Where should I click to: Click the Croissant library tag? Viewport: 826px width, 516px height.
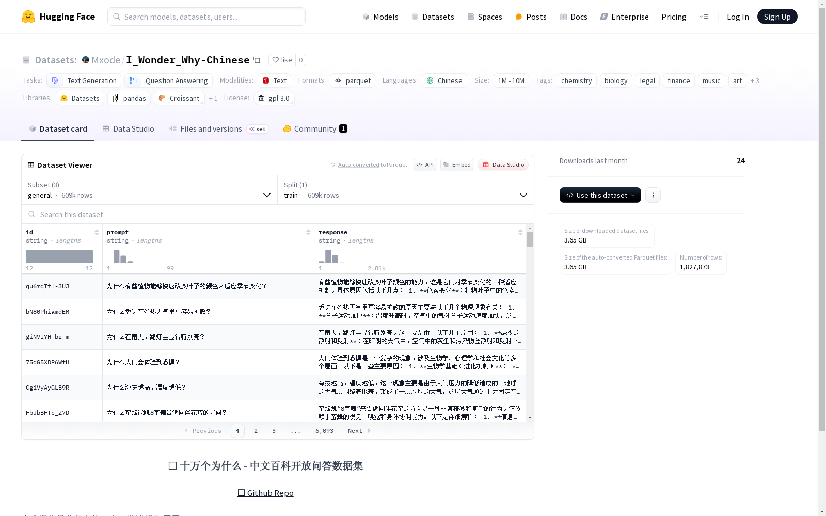tap(179, 98)
